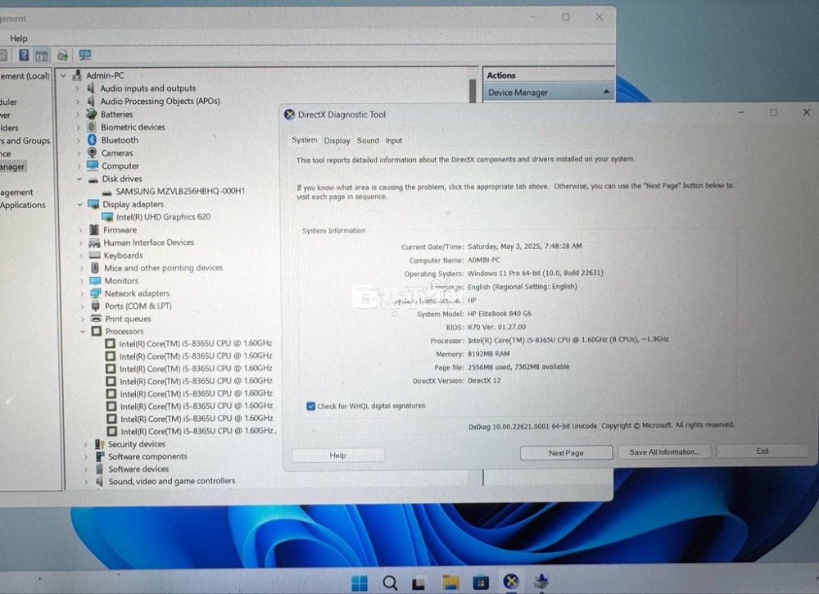The width and height of the screenshot is (819, 594).
Task: Collapse the Device Manager actions section arrow
Action: 606,92
